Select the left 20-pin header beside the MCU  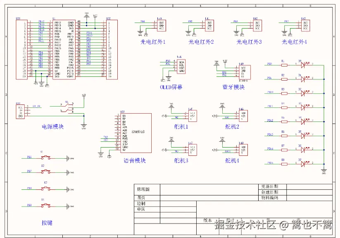[x=21, y=50]
